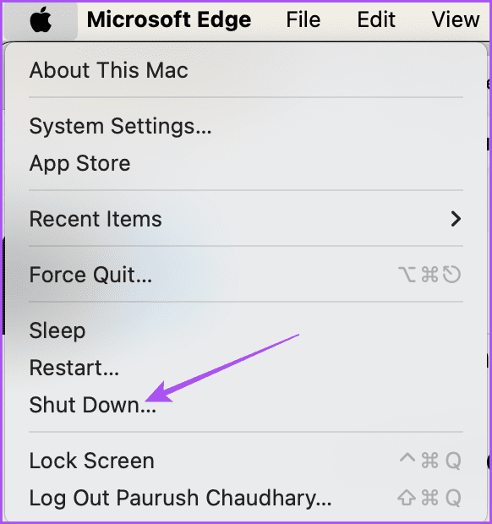
Task: Open the Microsoft Edge application menu
Action: [x=169, y=19]
